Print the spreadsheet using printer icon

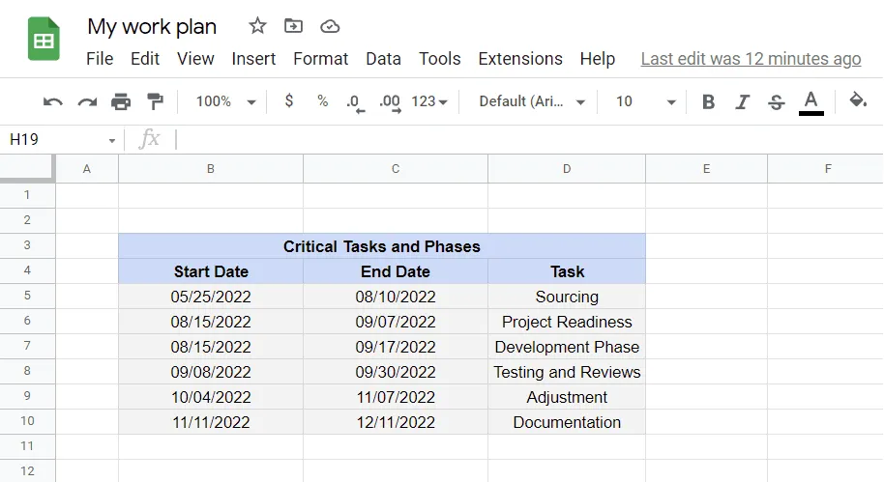pos(121,101)
